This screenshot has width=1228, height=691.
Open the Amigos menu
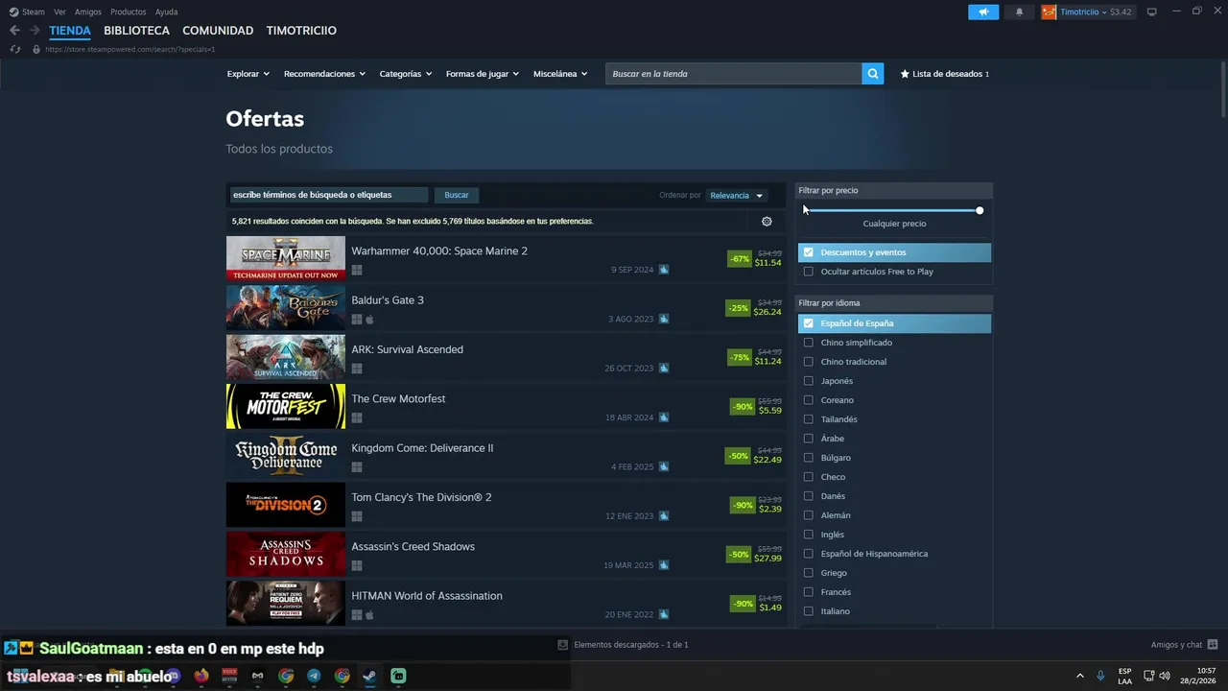coord(88,12)
